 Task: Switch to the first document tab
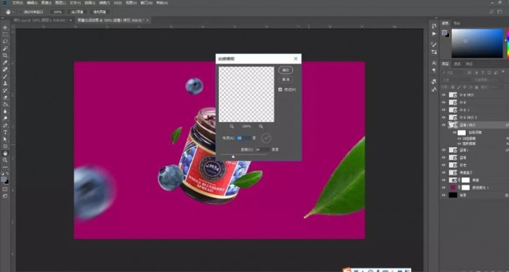40,20
